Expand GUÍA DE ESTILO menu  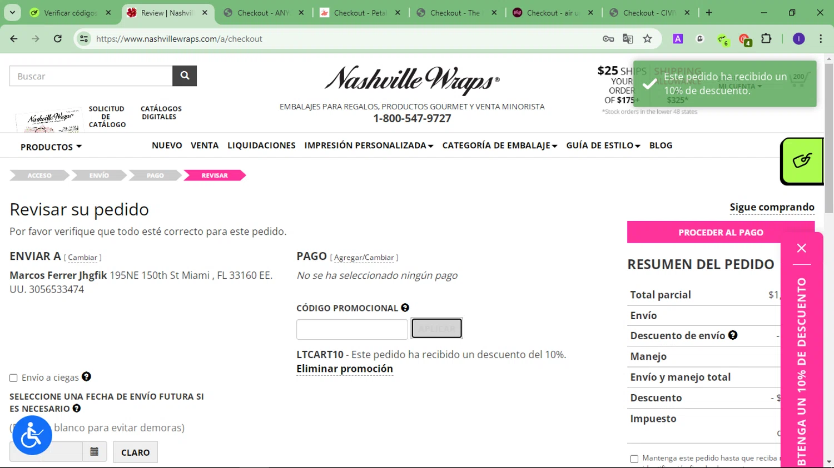click(x=603, y=145)
